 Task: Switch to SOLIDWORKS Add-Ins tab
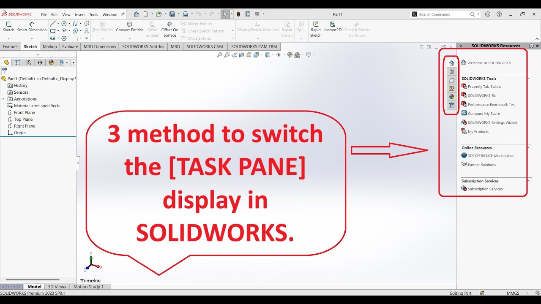coord(143,46)
